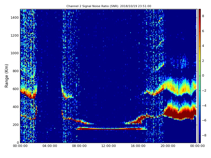Click the long red echo trace near 150 km
The image size is (211, 158).
point(112,129)
